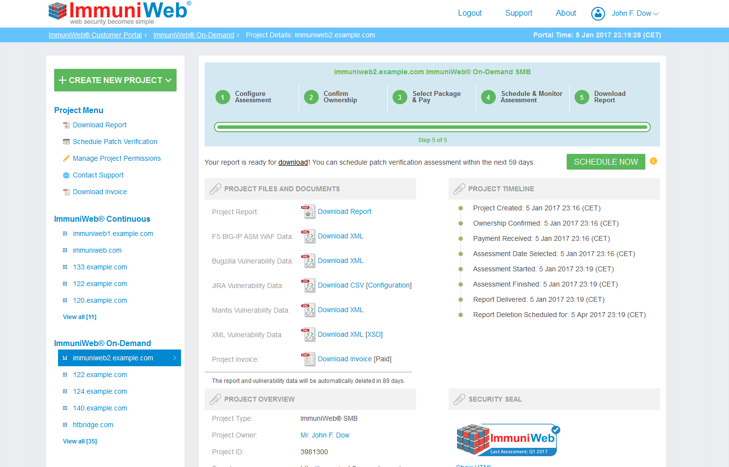The width and height of the screenshot is (729, 467).
Task: Expand View all [35] On-Demand projects
Action: click(80, 441)
